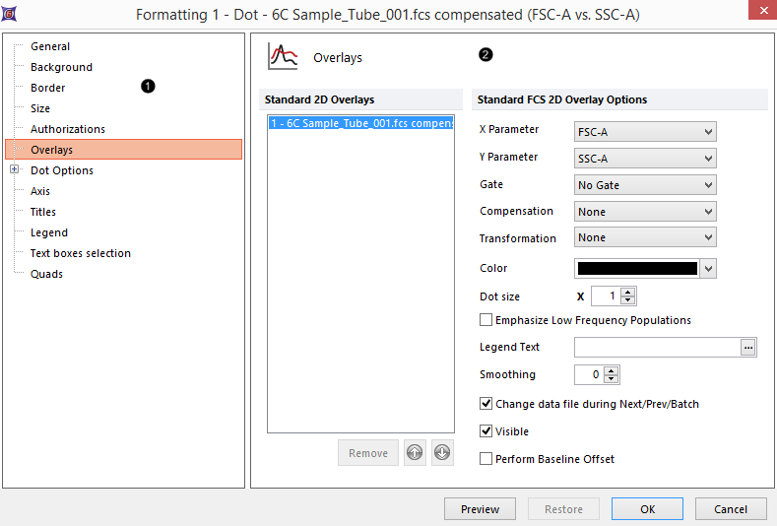The image size is (777, 526).
Task: Enable Perform Baseline Offset option
Action: point(486,459)
